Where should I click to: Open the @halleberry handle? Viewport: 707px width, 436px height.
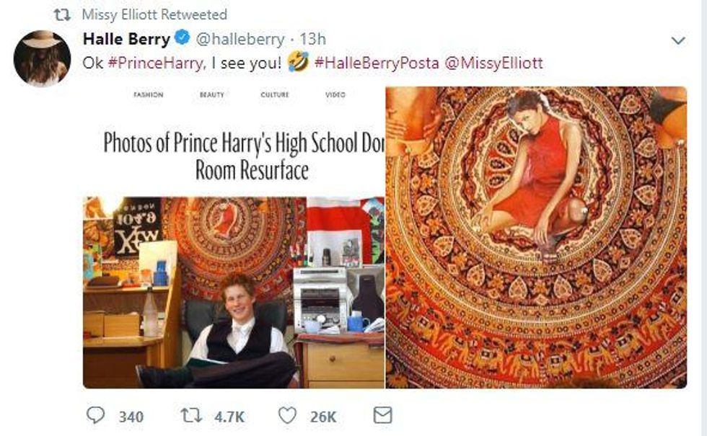pyautogui.click(x=240, y=39)
